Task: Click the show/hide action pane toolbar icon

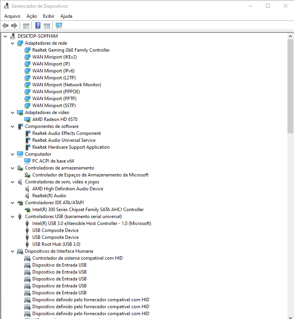Action: point(47,26)
